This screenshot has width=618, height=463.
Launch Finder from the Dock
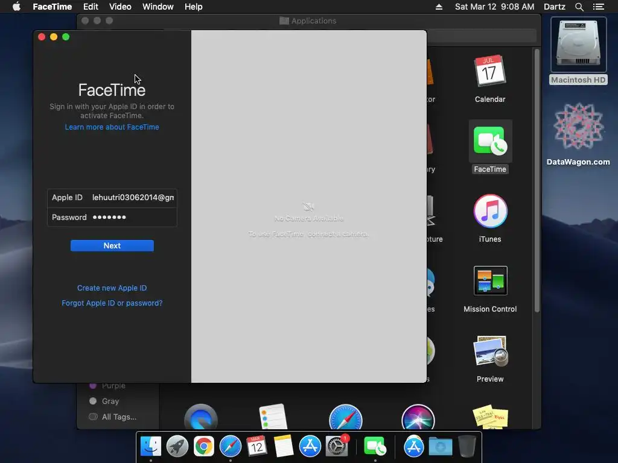150,446
